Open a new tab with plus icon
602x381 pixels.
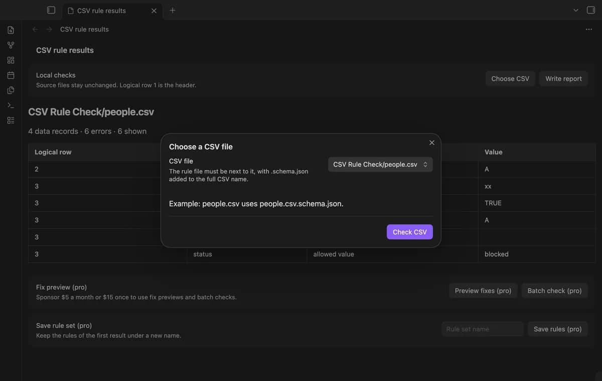click(173, 10)
